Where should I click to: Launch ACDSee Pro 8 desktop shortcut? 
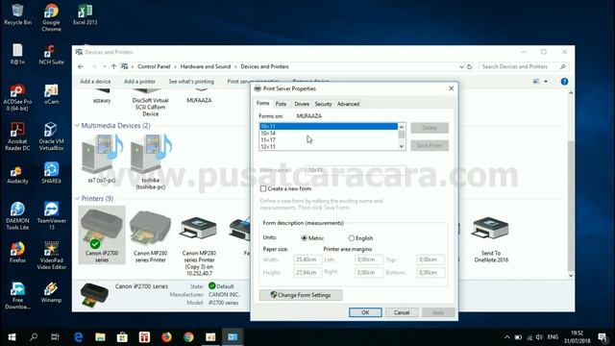coord(17,97)
